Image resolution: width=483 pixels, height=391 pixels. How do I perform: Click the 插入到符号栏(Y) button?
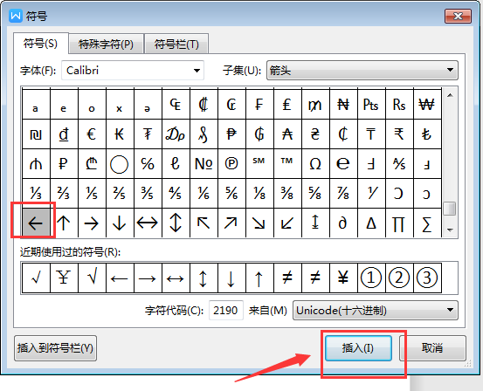pos(55,348)
